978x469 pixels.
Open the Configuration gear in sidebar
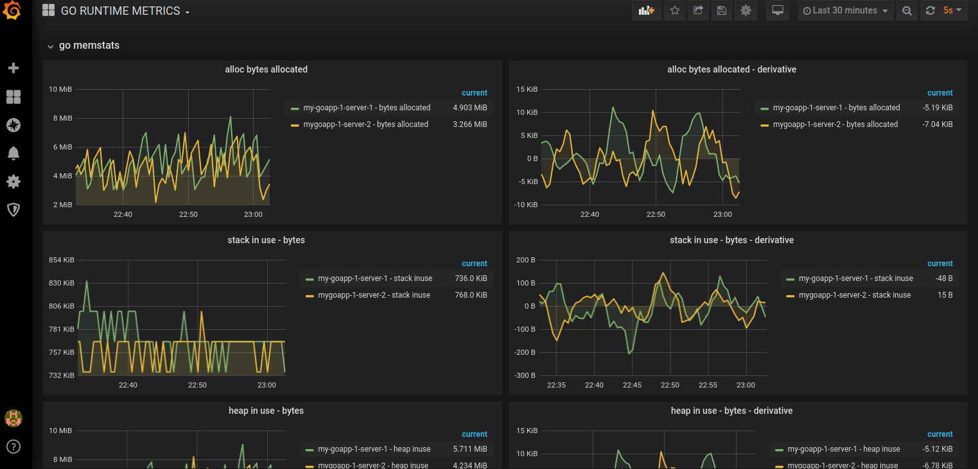13,182
